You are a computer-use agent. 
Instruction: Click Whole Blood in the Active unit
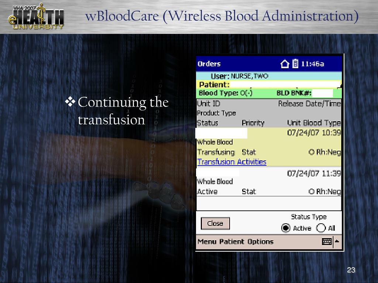point(214,181)
